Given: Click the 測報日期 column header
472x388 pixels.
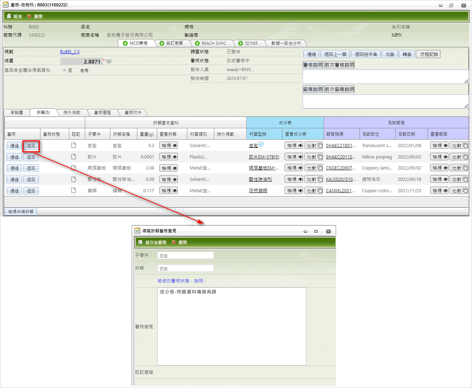Looking at the screenshot, I should (411, 134).
